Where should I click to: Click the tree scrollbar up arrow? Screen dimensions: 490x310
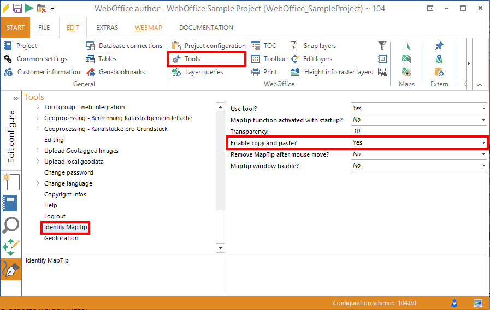click(220, 107)
